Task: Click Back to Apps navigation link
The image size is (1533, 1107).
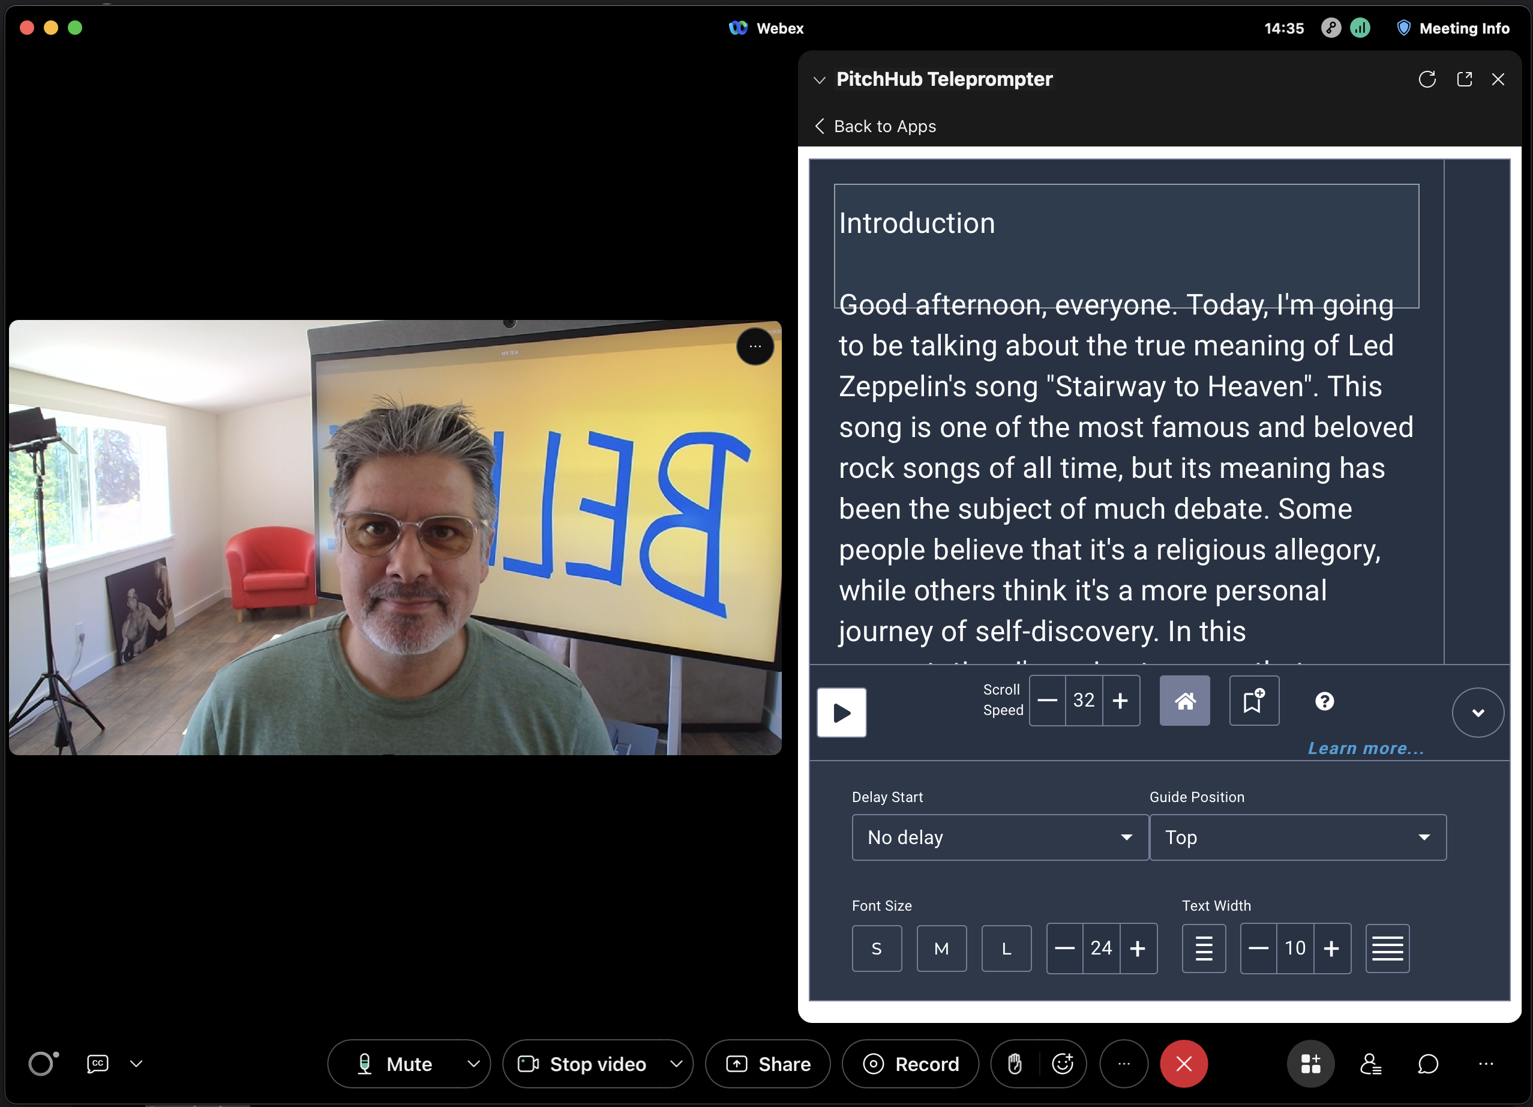Action: point(874,126)
